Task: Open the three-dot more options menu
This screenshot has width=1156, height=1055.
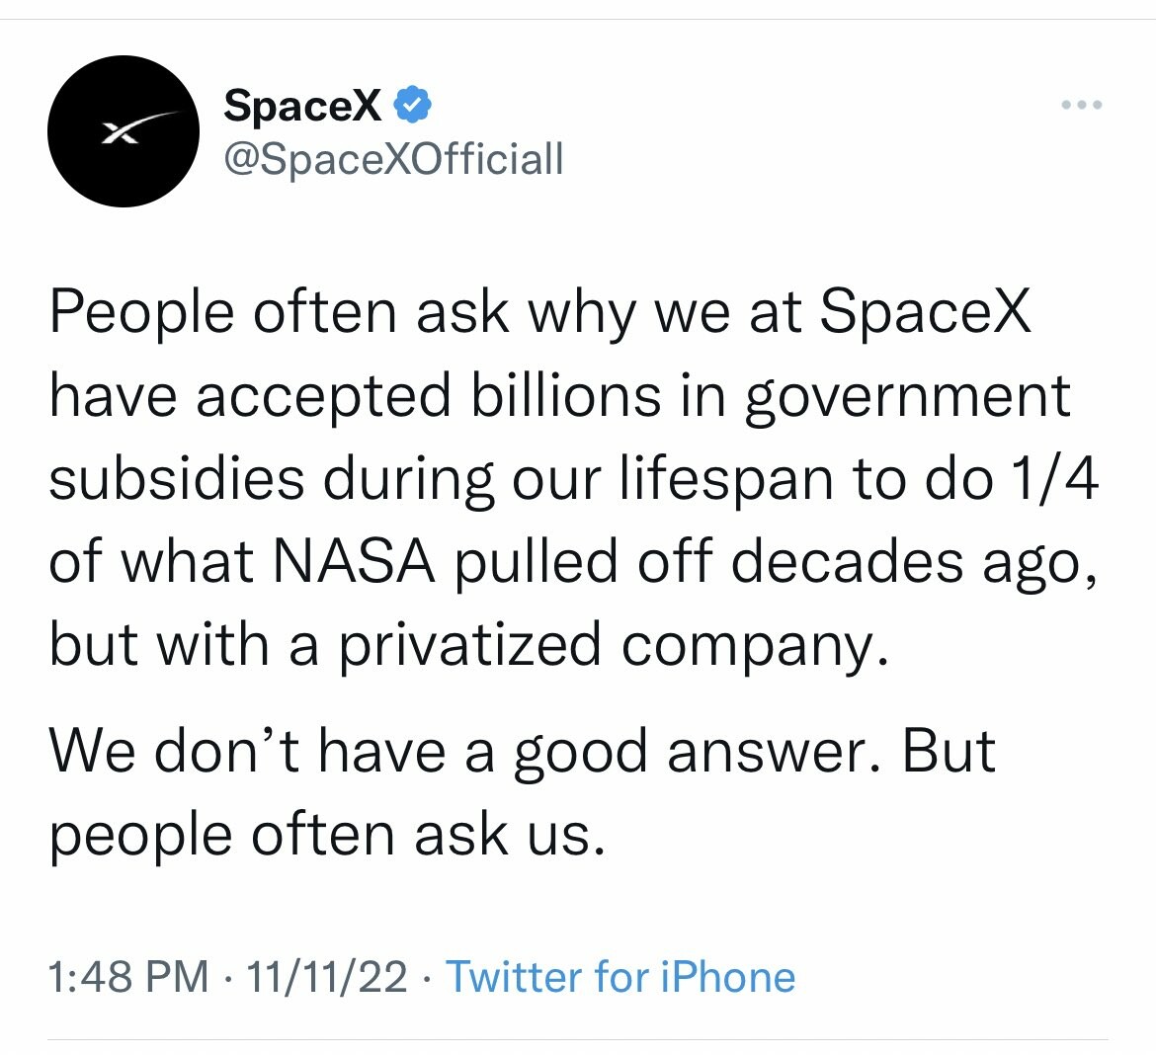Action: pyautogui.click(x=1081, y=105)
